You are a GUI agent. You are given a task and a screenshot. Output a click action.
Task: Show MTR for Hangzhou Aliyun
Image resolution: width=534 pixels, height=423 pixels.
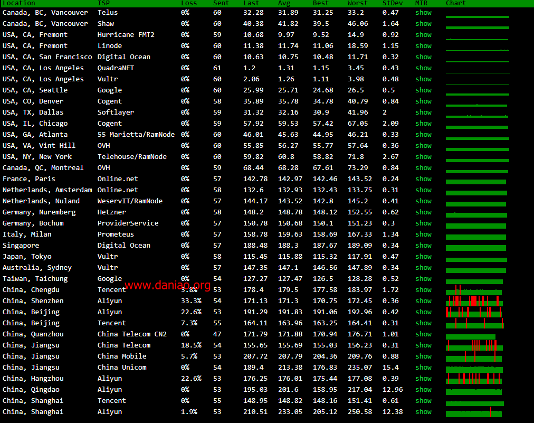point(423,378)
